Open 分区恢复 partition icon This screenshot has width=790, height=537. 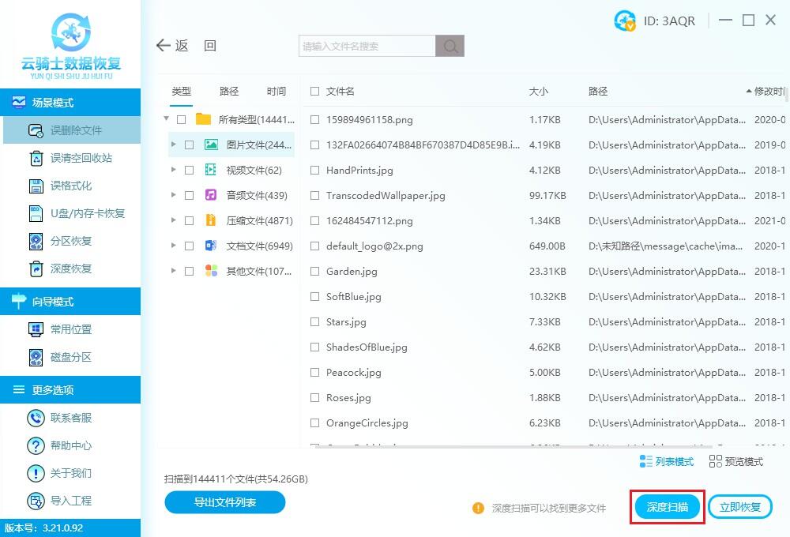pyautogui.click(x=36, y=242)
